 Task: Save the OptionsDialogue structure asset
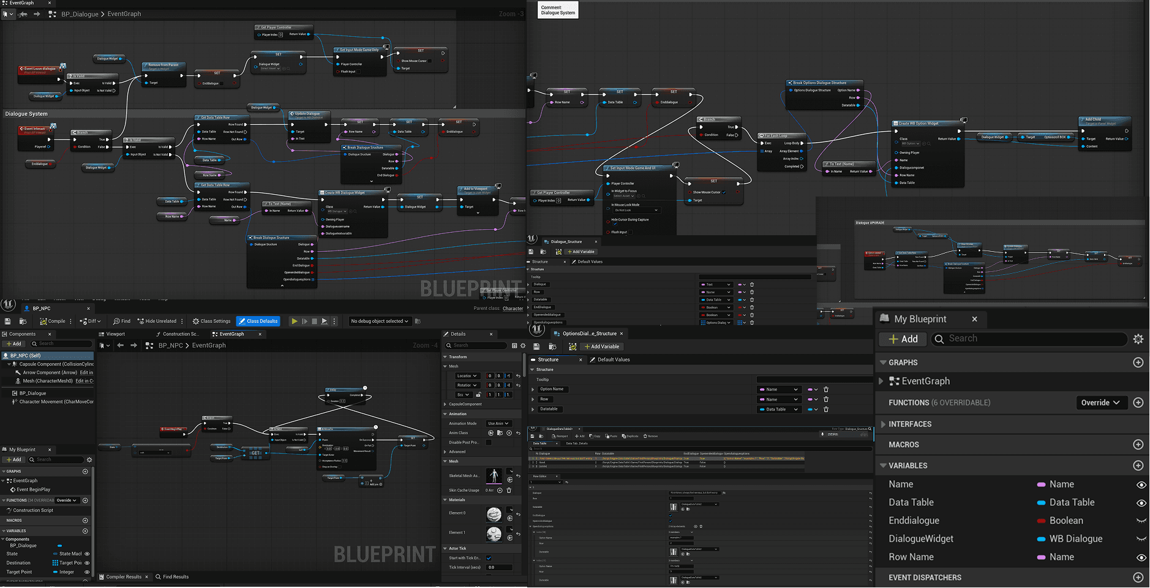(536, 347)
